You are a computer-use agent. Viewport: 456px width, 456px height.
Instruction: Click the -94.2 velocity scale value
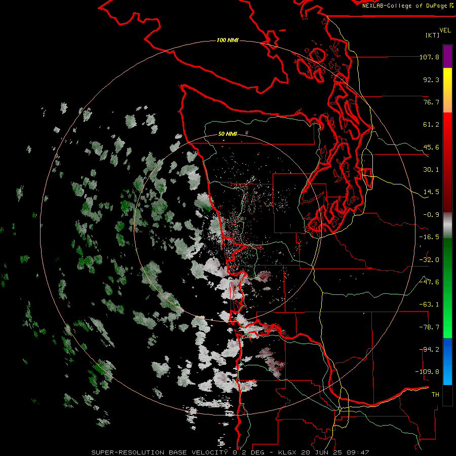(429, 350)
